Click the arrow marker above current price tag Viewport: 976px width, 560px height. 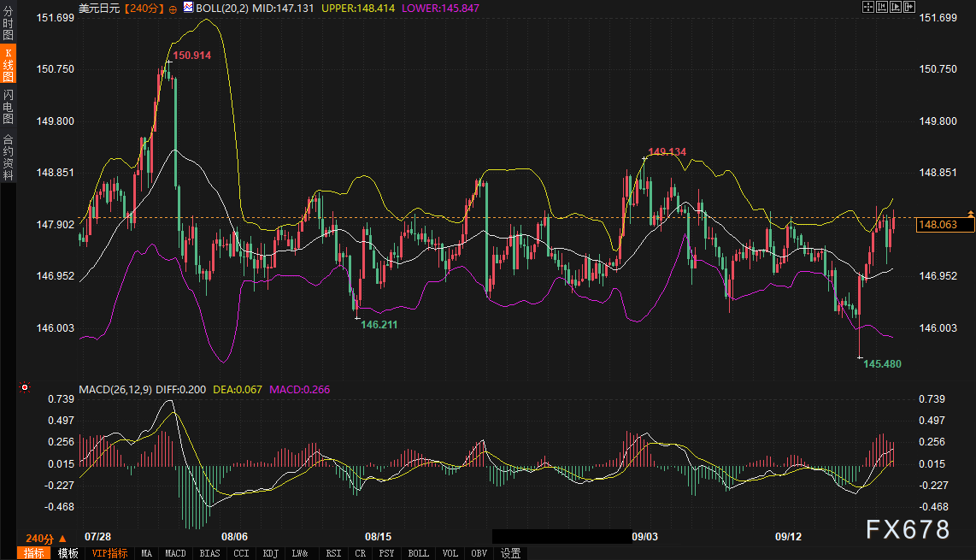(970, 211)
